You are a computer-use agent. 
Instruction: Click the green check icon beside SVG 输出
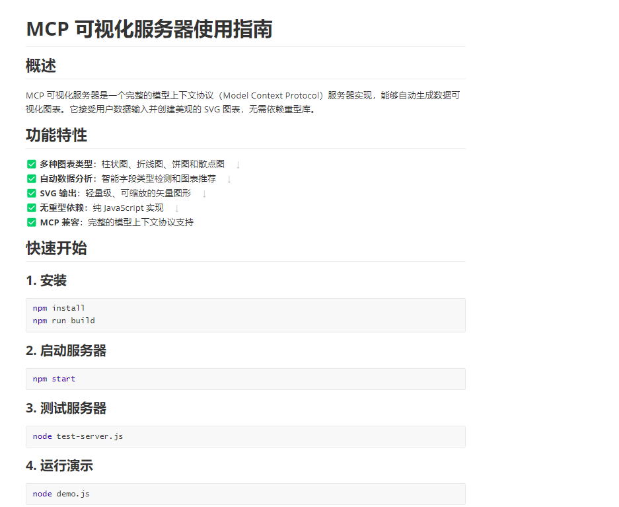[x=31, y=193]
